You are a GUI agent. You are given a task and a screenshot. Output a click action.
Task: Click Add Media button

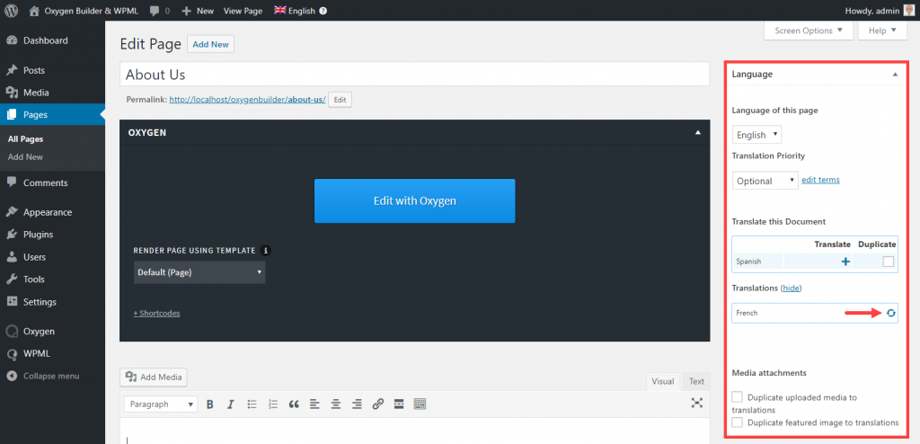(x=153, y=377)
